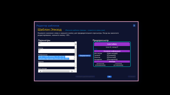Click Выбрать другой шаблон button
The height and width of the screenshot is (95, 170).
tap(85, 77)
